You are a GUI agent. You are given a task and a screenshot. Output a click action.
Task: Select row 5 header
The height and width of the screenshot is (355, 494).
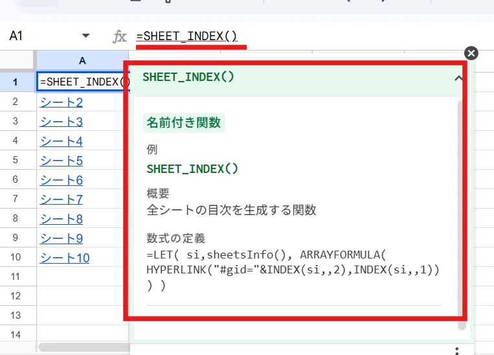[x=17, y=160]
